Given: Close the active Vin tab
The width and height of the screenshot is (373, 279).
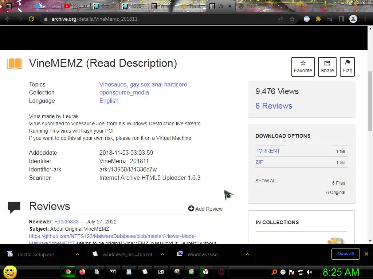Looking at the screenshot, I should (x=230, y=6).
